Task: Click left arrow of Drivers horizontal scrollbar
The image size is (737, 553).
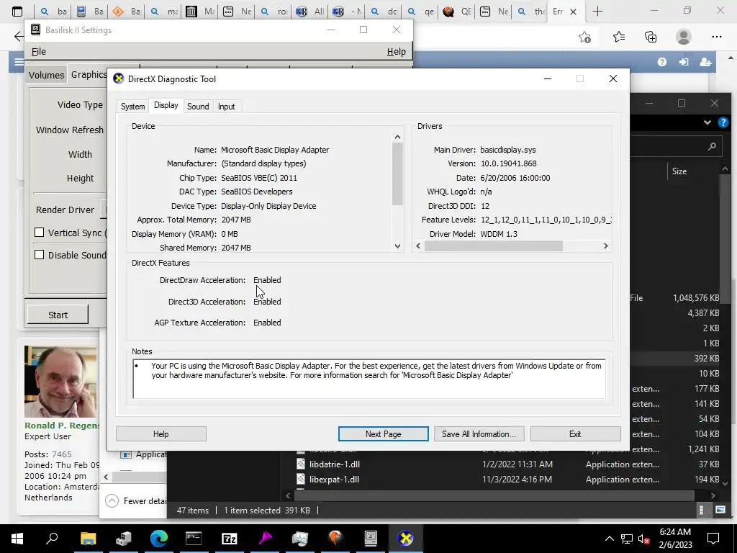Action: pyautogui.click(x=418, y=246)
